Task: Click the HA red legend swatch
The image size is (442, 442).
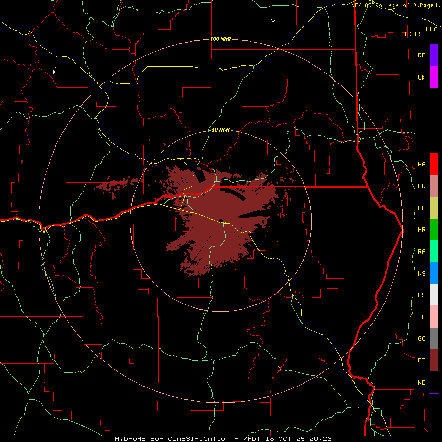Action: pos(434,164)
